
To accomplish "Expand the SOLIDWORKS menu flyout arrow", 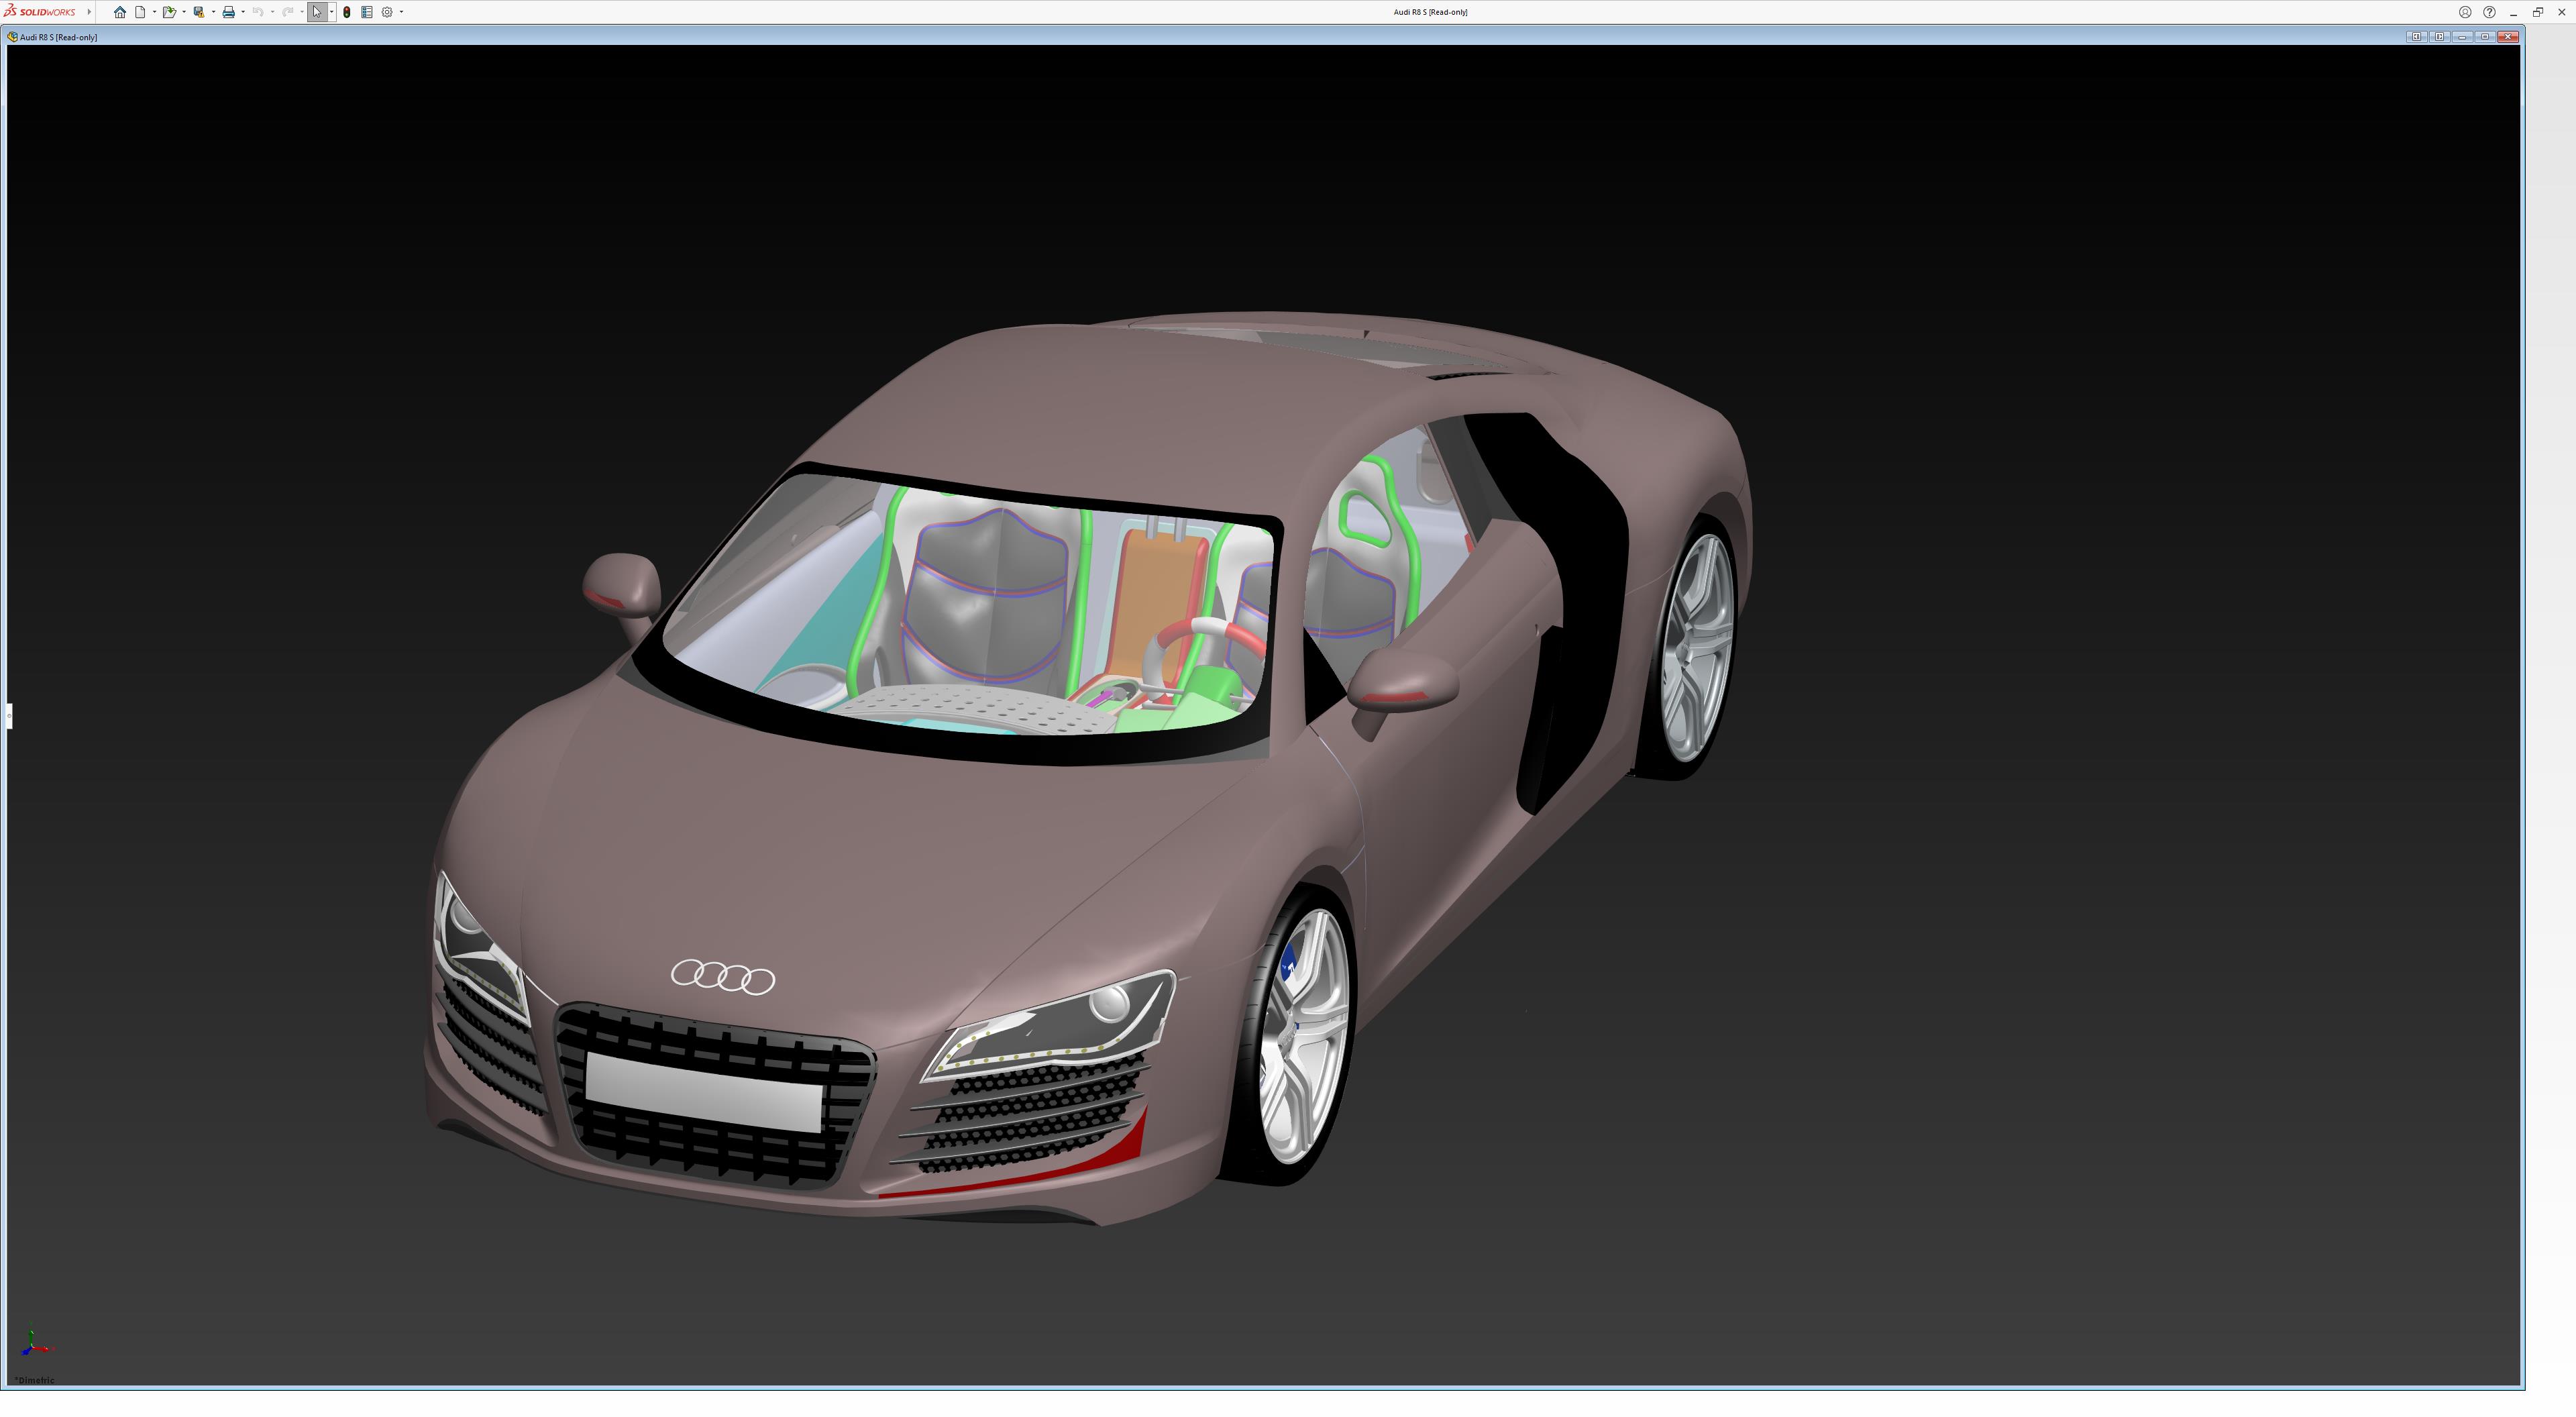I will (x=89, y=12).
